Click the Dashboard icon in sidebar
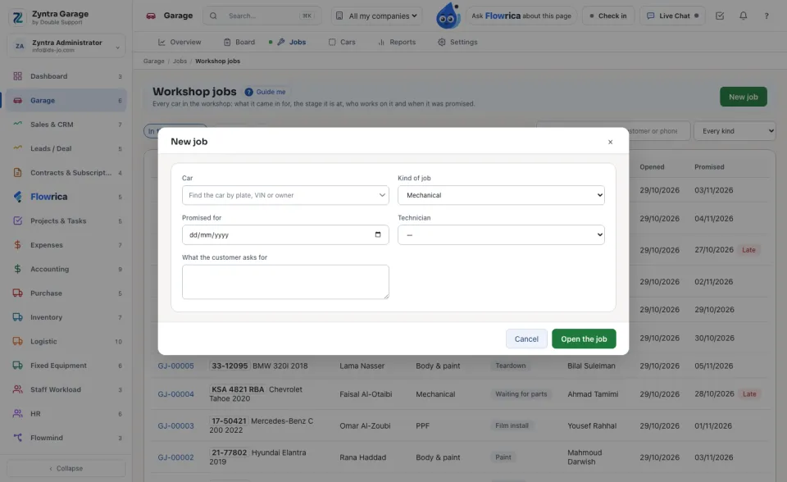Screen dimensions: 787x482 [17, 76]
